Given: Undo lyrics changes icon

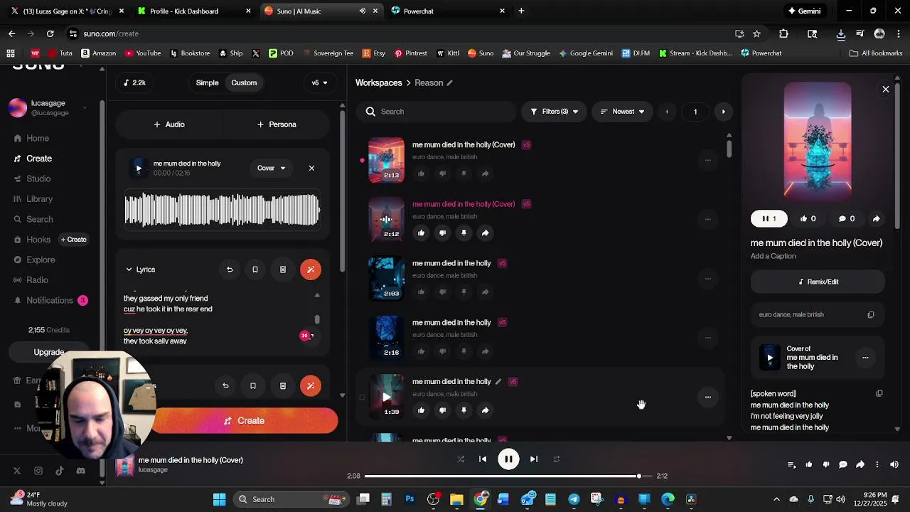Looking at the screenshot, I should [x=230, y=270].
